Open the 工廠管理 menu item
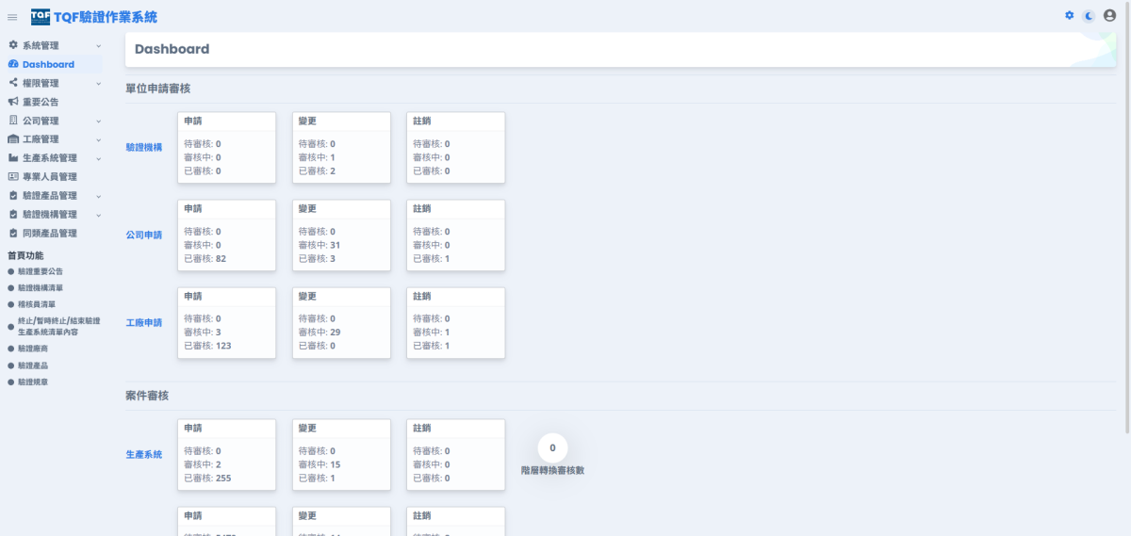Viewport: 1131px width, 536px height. 41,139
